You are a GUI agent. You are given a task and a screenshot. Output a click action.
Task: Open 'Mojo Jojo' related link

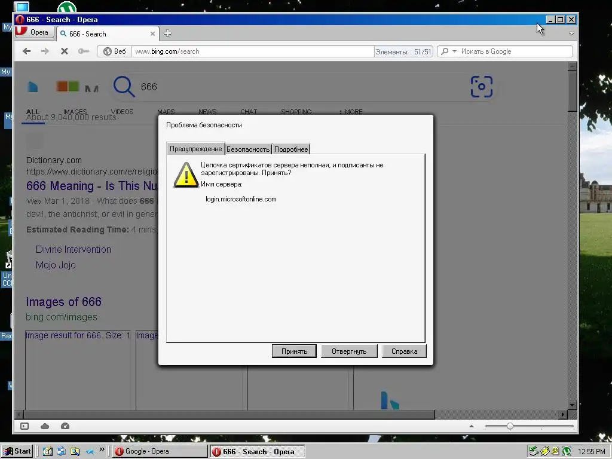[56, 265]
